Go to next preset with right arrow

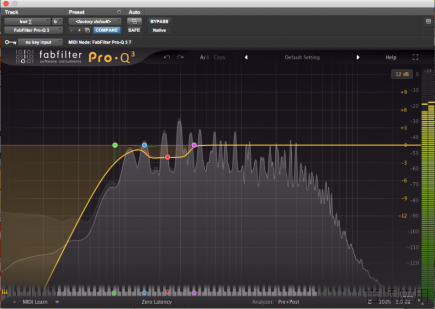pos(358,57)
